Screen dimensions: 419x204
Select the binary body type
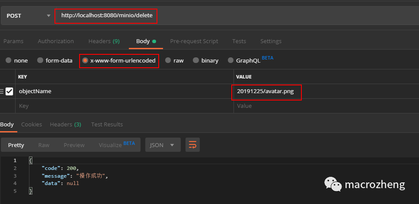point(196,60)
